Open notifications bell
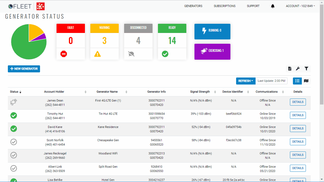 pos(273,6)
